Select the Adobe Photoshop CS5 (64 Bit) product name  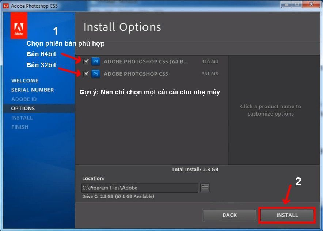tap(146, 62)
